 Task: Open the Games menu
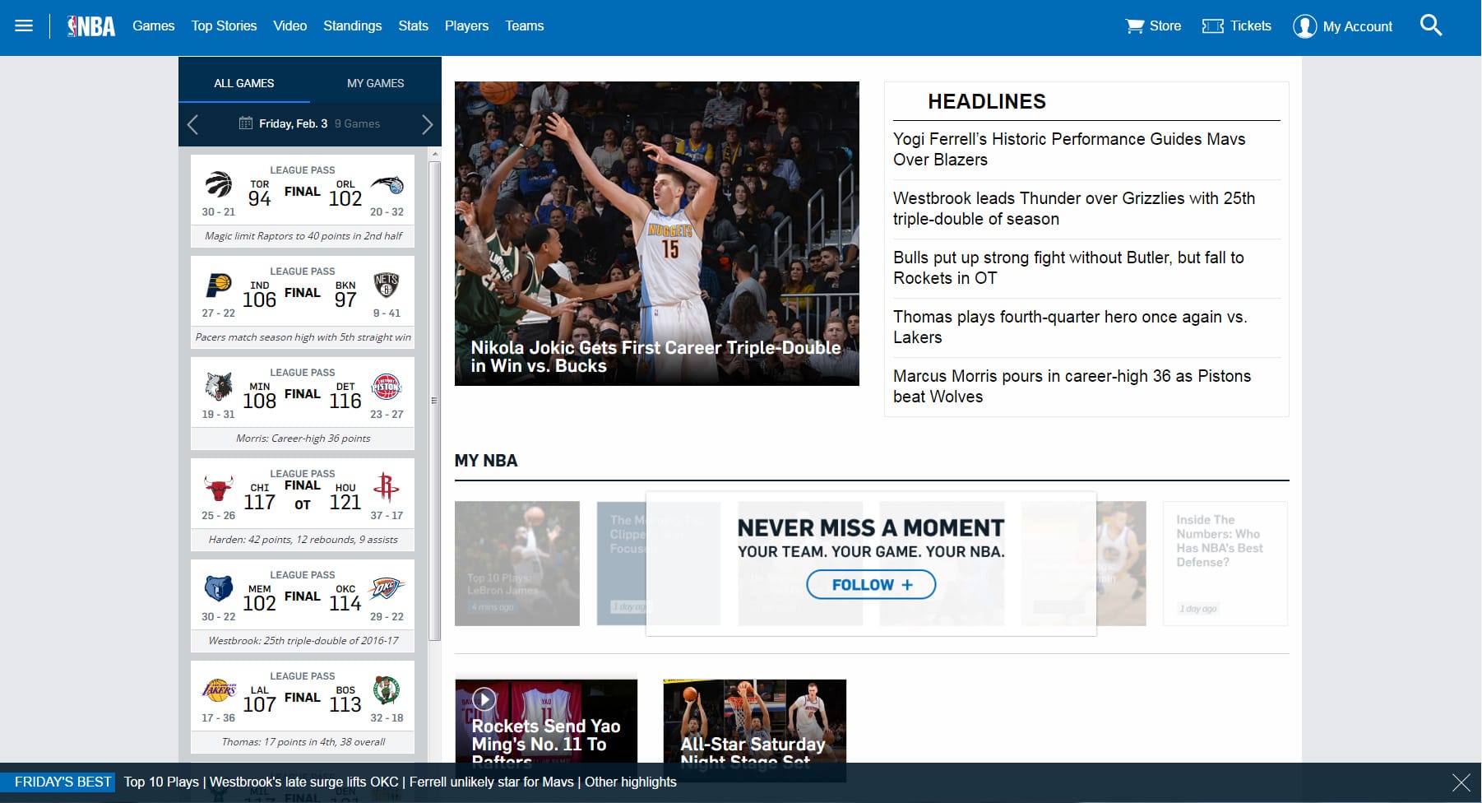coord(154,26)
